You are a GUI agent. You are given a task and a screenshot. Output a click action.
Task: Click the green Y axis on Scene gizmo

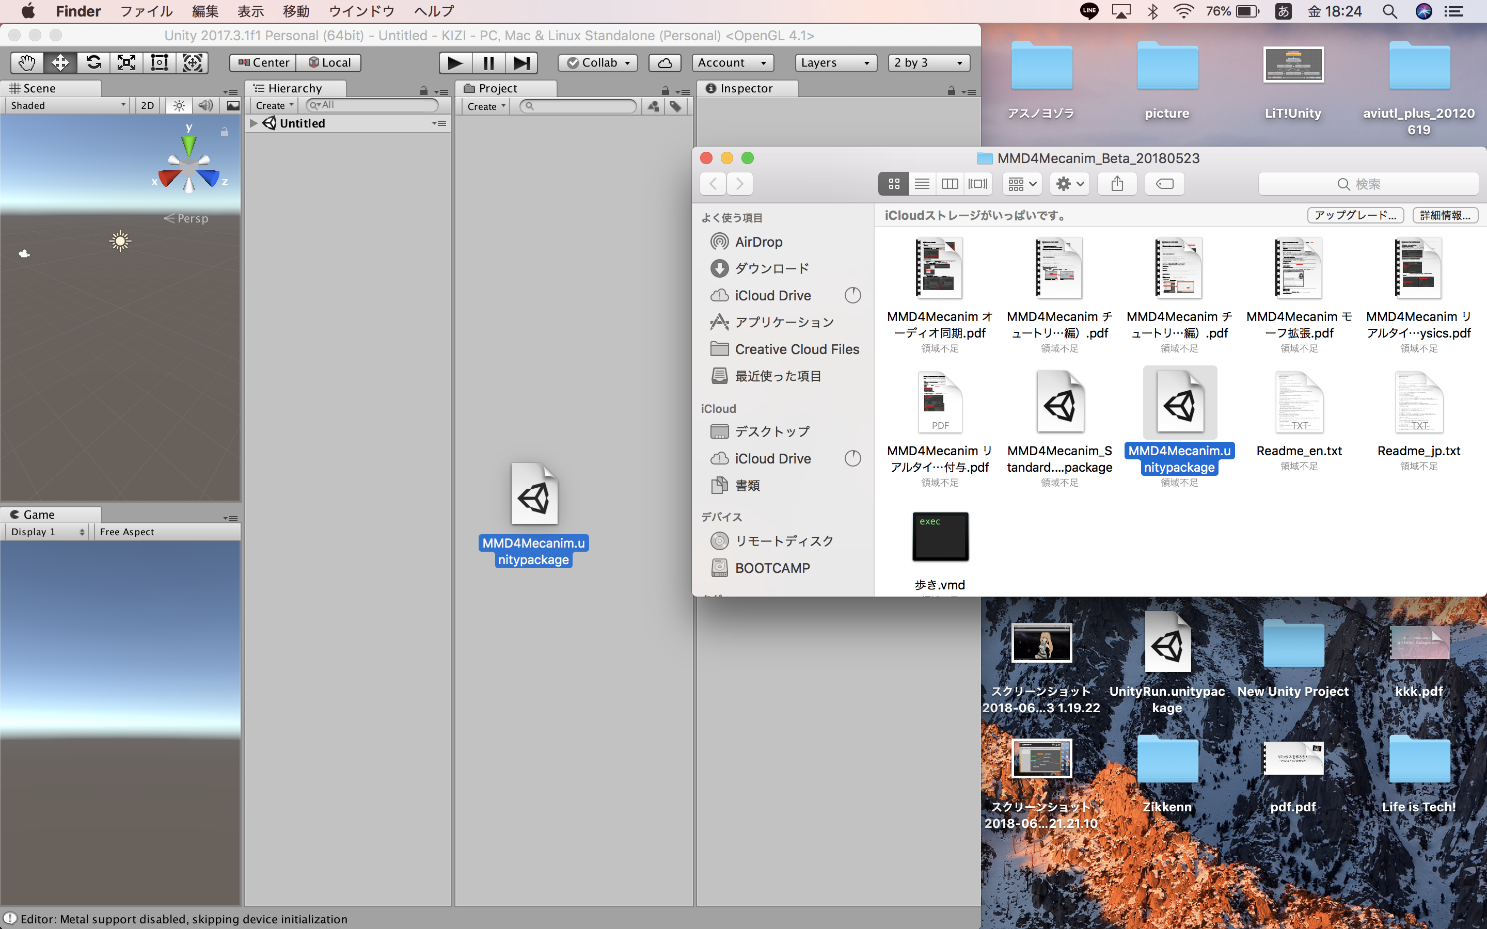tap(188, 146)
